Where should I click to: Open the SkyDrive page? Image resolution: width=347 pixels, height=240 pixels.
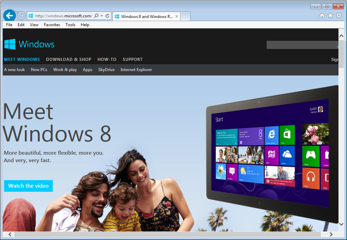click(107, 70)
